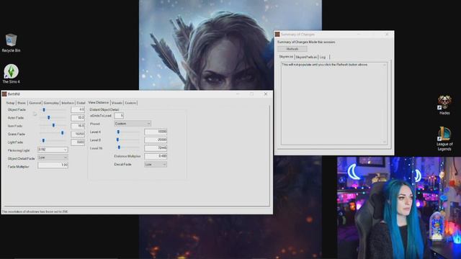Click the Distance Multiplier input field
This screenshot has width=461, height=259.
(156, 156)
